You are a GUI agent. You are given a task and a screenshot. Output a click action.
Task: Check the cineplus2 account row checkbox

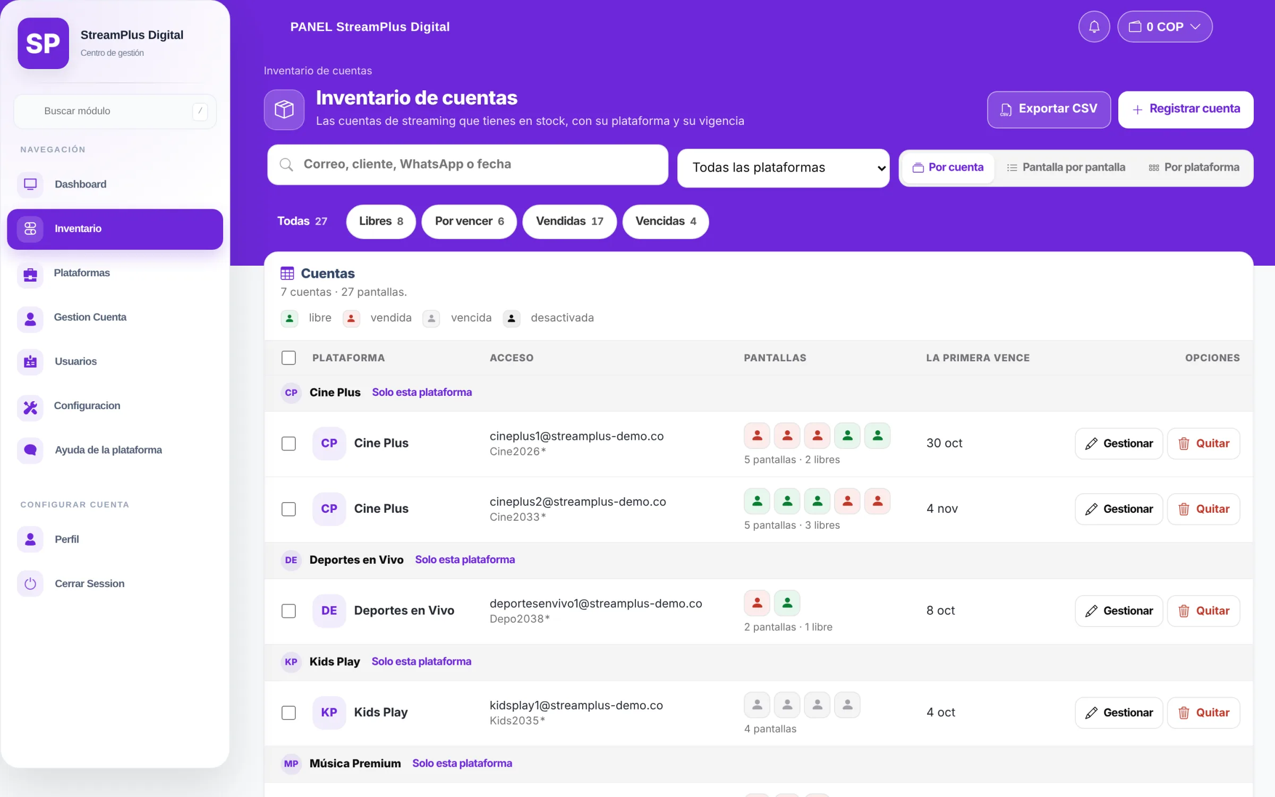288,509
